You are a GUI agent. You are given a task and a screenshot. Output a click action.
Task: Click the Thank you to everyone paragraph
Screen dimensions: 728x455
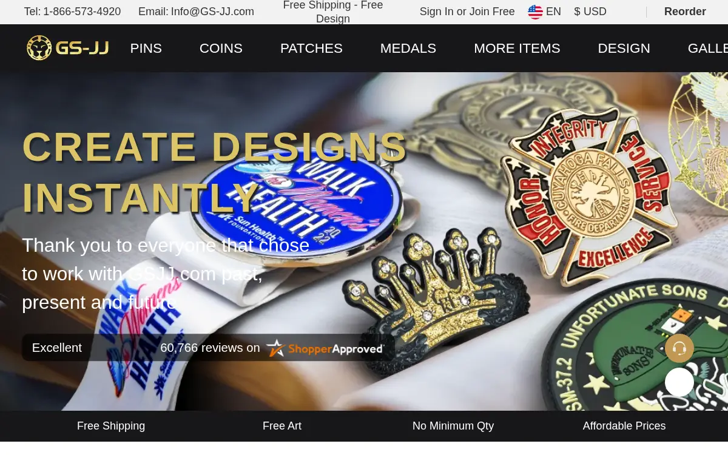(166, 274)
